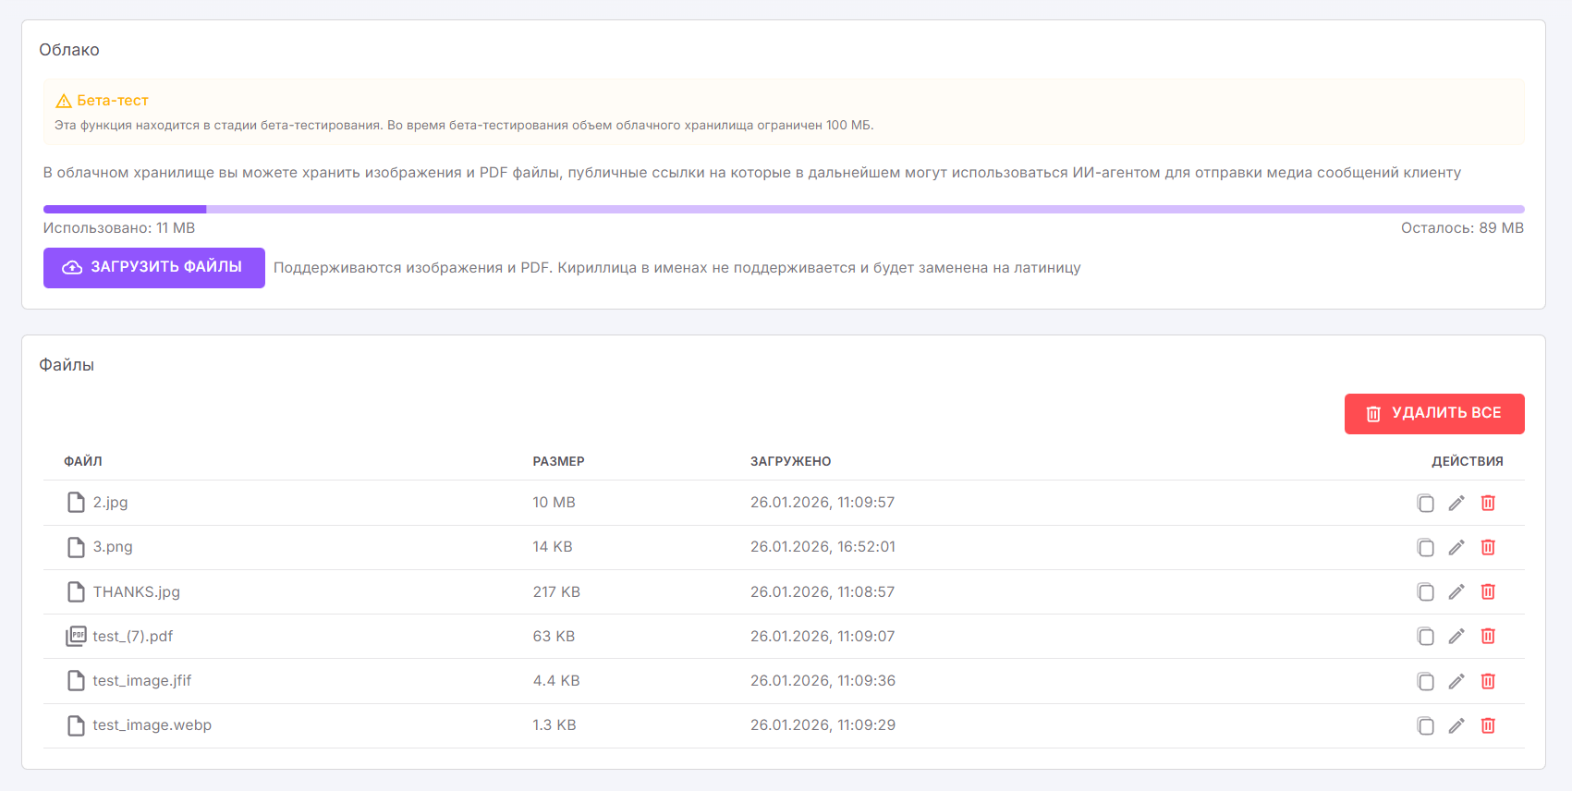Click PDF file icon beside test_(7).pdf
Screen dimensions: 1572x791
click(x=76, y=636)
